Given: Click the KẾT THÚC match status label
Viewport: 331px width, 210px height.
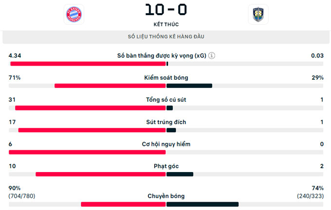Looking at the screenshot, I should 166,24.
